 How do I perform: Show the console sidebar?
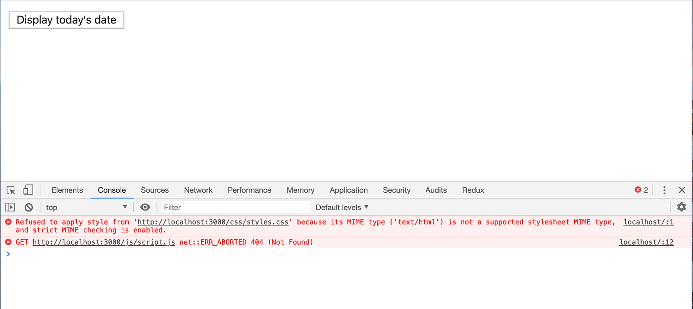10,207
